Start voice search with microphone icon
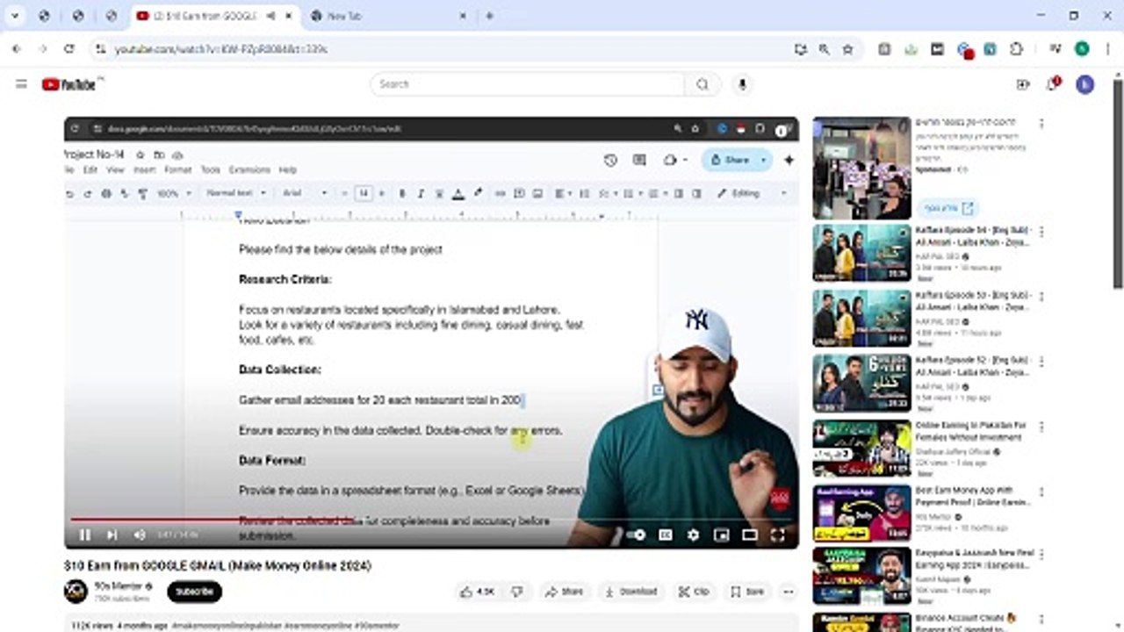Viewport: 1124px width, 632px height. pyautogui.click(x=742, y=84)
